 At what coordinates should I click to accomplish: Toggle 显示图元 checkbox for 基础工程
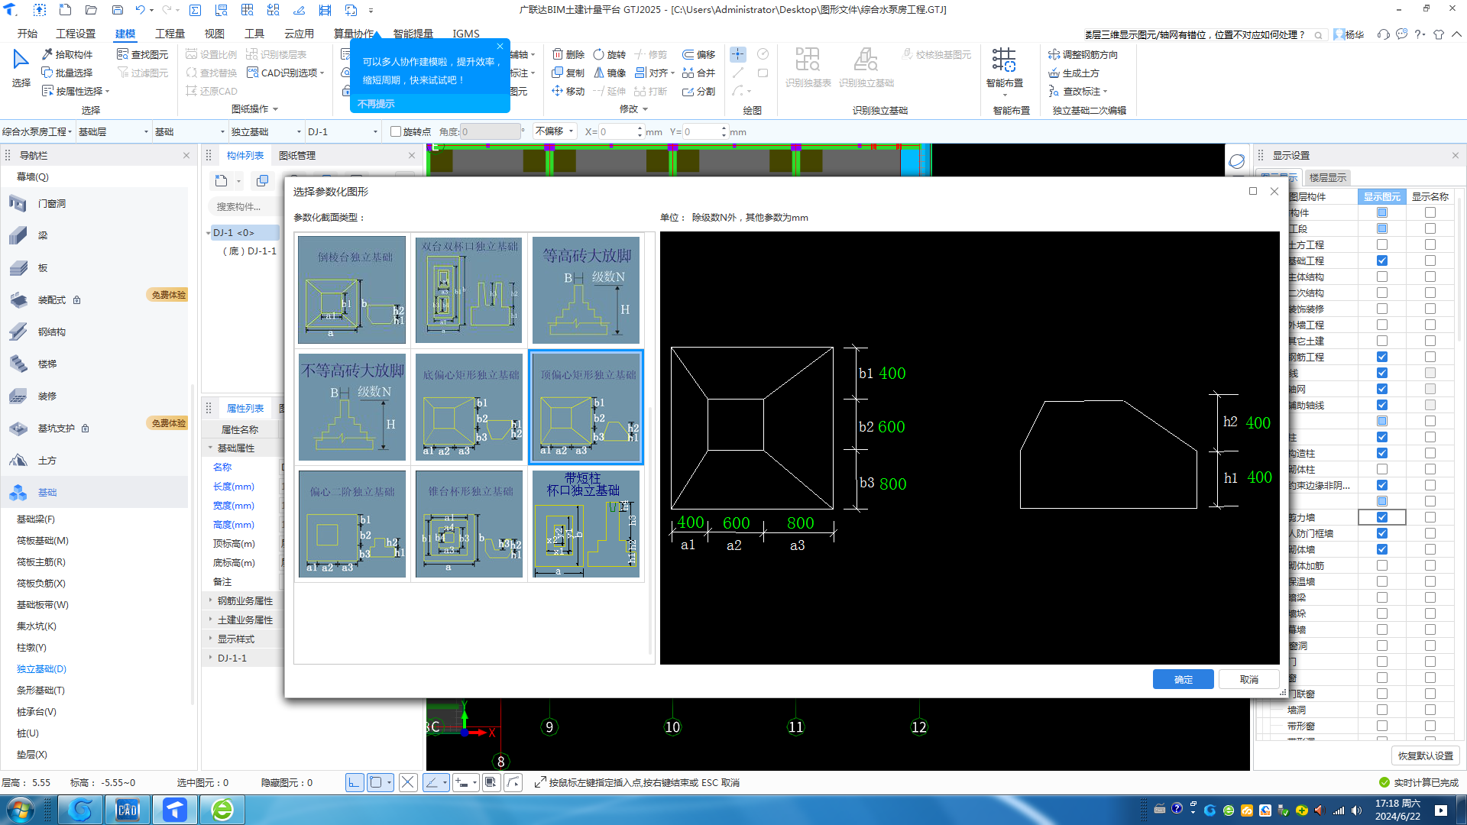1382,260
